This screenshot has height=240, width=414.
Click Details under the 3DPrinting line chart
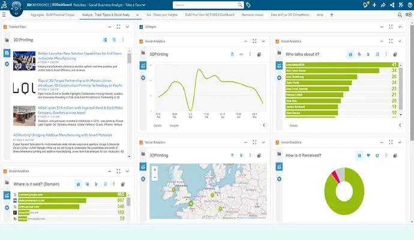point(157,125)
